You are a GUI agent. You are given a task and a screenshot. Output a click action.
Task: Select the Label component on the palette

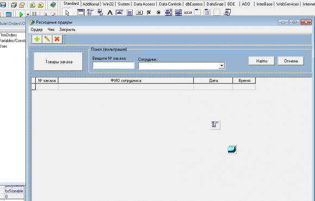[110, 12]
